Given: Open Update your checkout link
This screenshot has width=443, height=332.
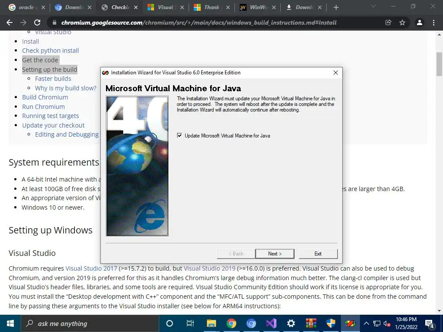Looking at the screenshot, I should (x=53, y=125).
